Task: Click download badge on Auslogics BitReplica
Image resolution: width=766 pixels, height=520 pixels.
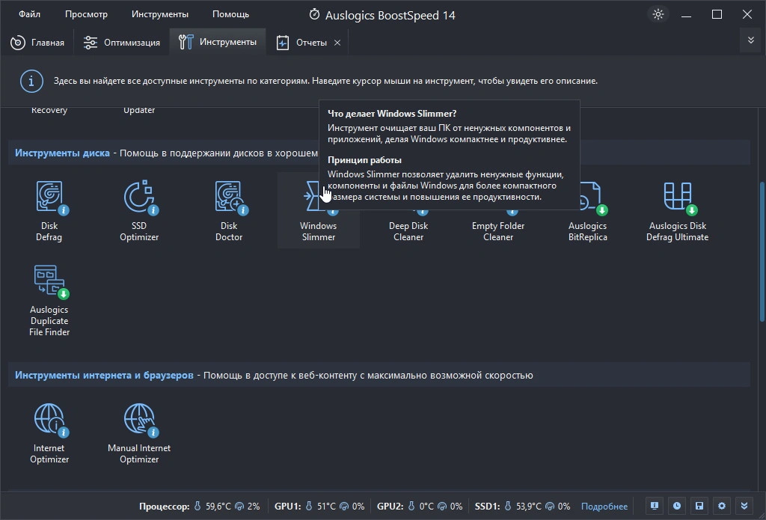Action: (x=602, y=210)
